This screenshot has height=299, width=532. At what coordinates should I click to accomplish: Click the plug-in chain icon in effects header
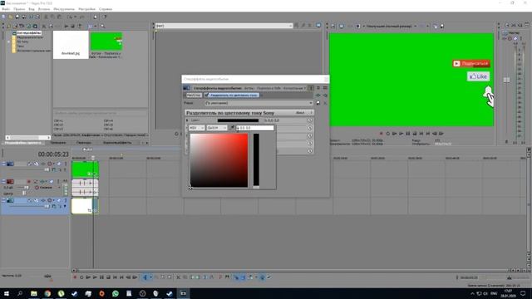(x=318, y=96)
